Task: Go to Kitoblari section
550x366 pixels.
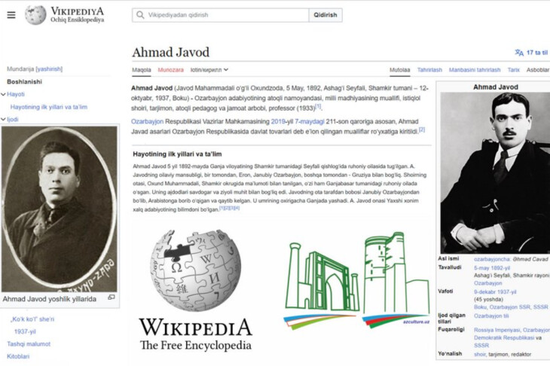Action: (18, 356)
